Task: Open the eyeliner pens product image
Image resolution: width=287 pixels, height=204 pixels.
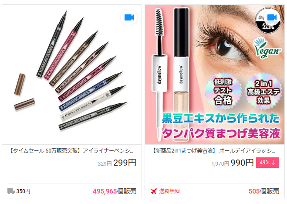Action: click(x=72, y=75)
